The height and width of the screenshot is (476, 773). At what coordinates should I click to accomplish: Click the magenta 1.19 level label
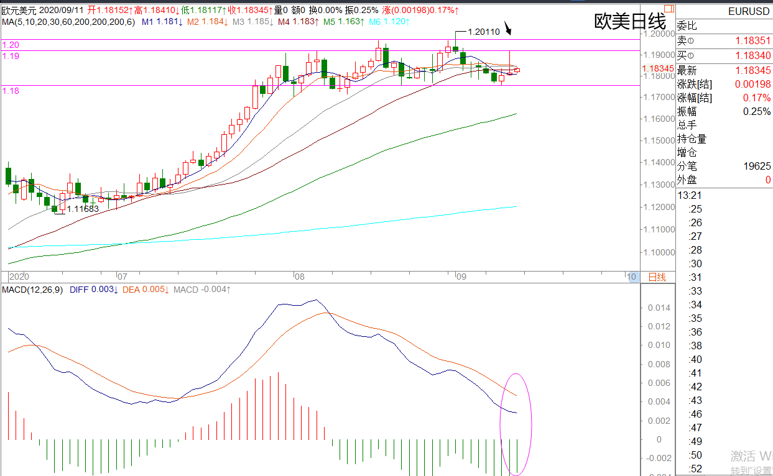click(x=11, y=56)
